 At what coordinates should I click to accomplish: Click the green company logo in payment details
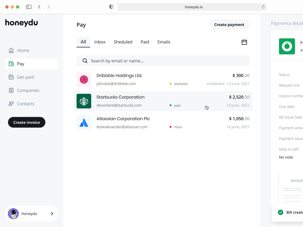pos(287,46)
